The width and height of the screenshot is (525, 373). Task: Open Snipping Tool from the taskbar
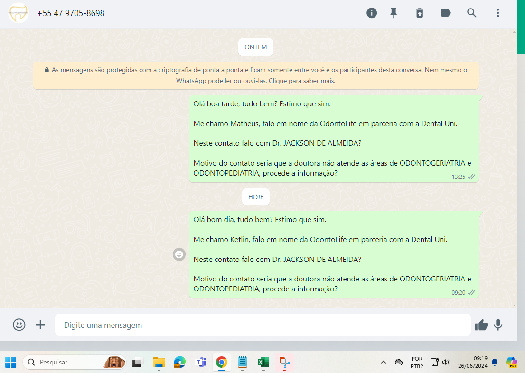(x=285, y=362)
